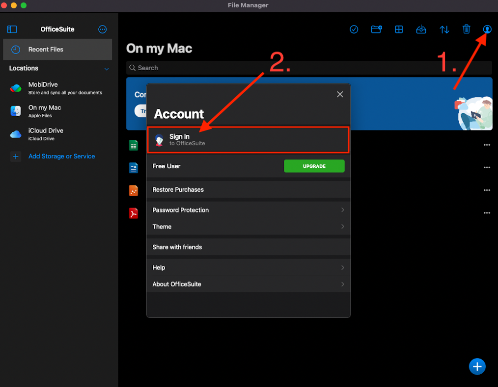Screen dimensions: 498x387
Task: Click the select checkmark circle icon
Action: [x=354, y=29]
